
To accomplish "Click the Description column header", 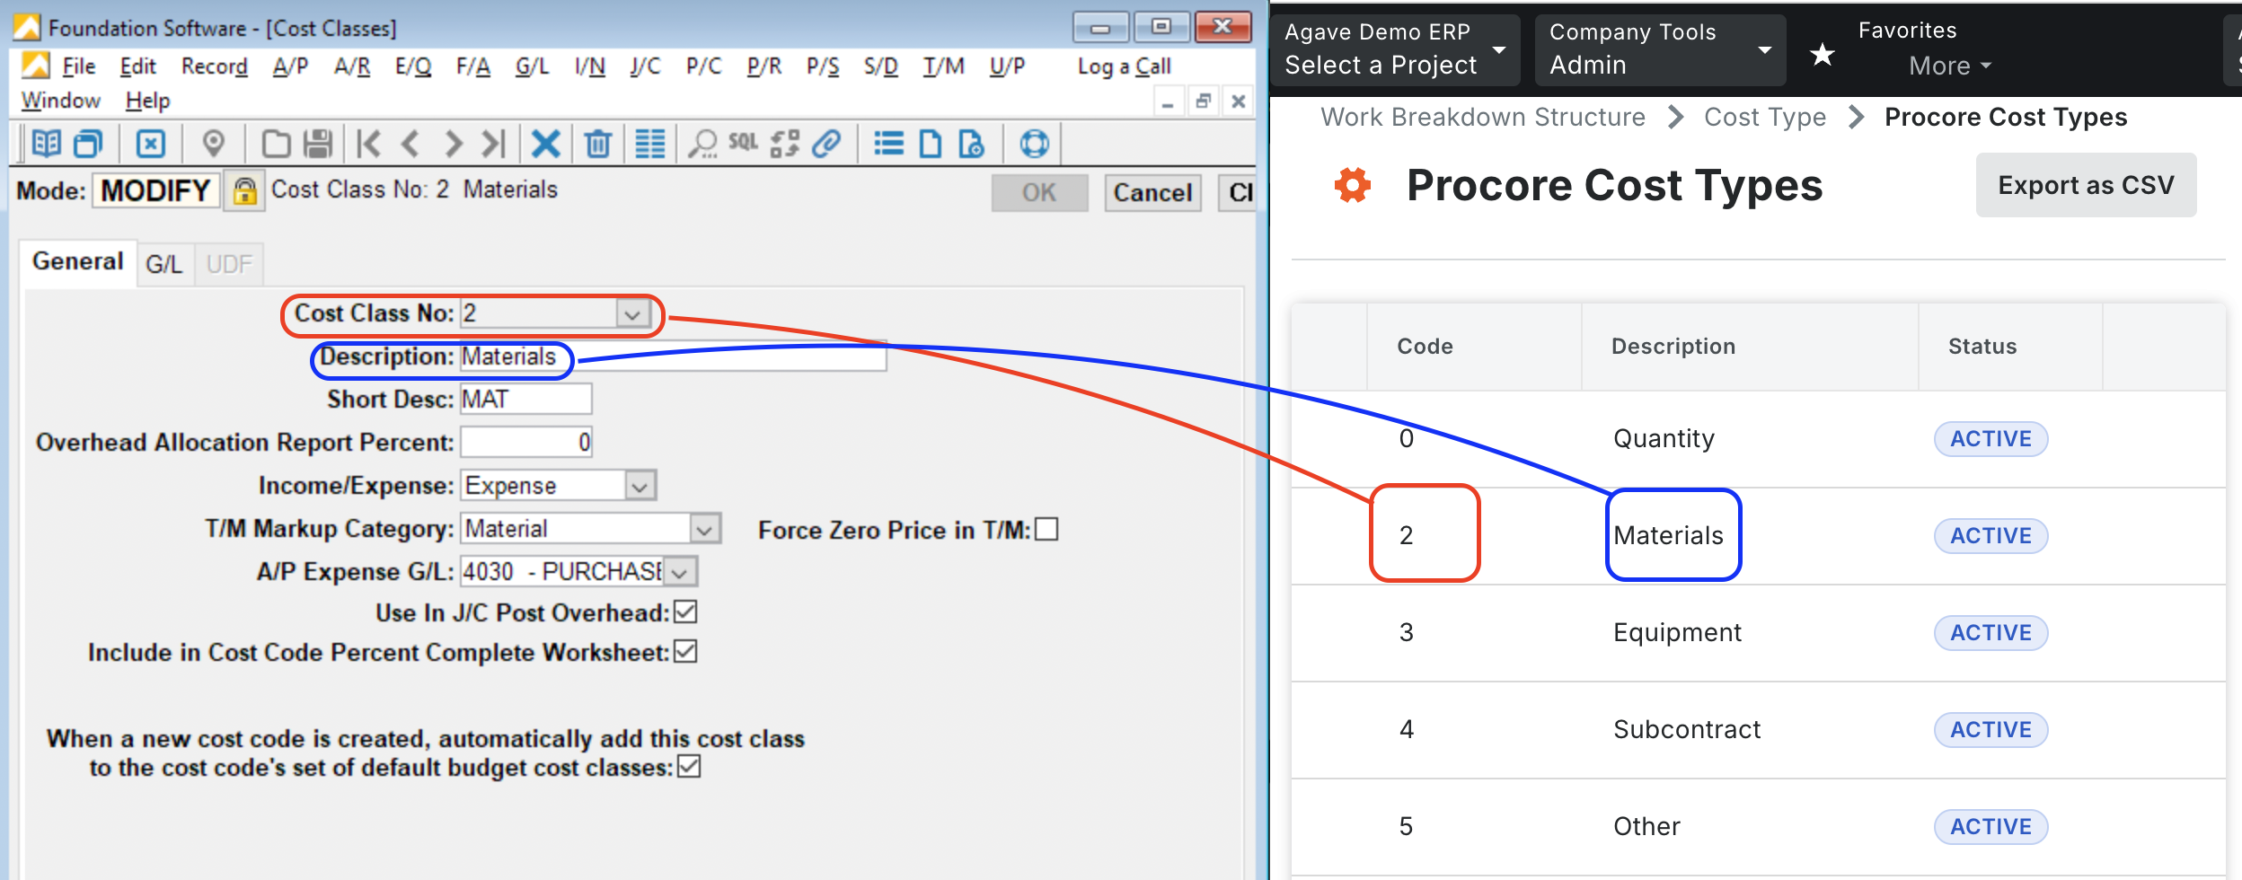I will [1673, 347].
